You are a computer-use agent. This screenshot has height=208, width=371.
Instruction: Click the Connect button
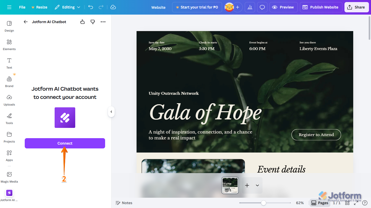65,143
